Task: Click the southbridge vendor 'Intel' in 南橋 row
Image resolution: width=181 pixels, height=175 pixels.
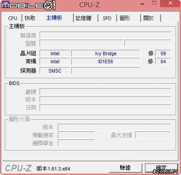Action: coord(55,61)
